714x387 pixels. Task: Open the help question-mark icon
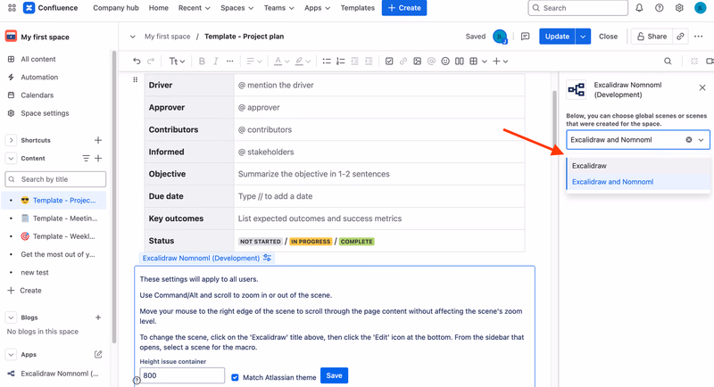tap(660, 8)
